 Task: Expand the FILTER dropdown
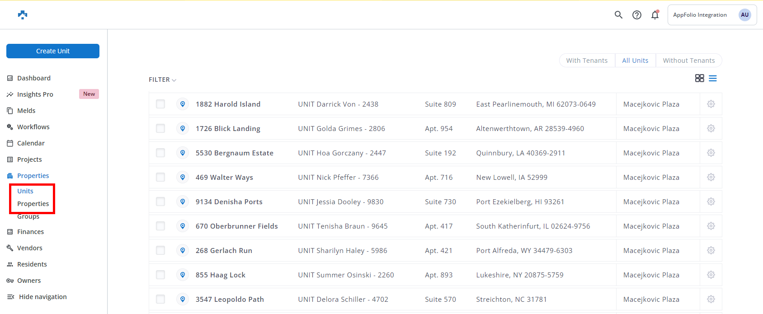point(162,80)
